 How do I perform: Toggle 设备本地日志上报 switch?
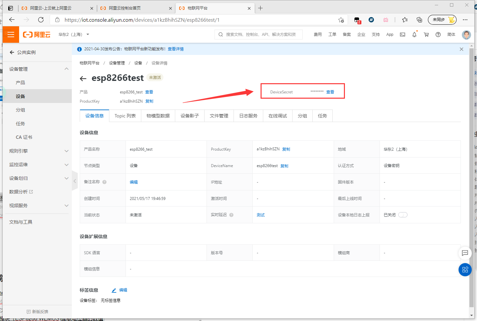pos(403,215)
